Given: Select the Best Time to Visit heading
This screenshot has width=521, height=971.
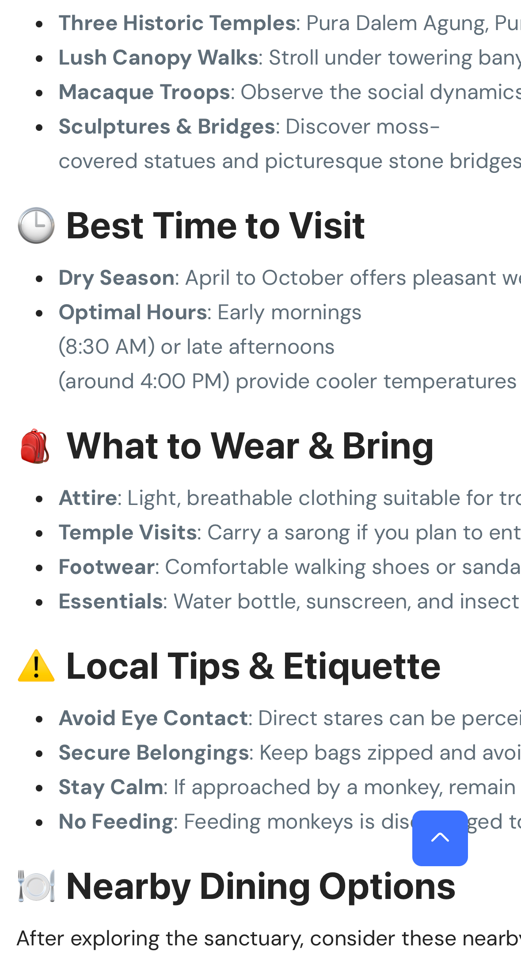Looking at the screenshot, I should pyautogui.click(x=215, y=226).
